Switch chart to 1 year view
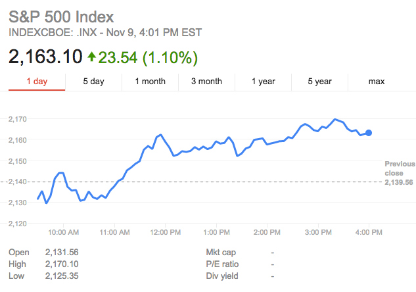416x292 pixels. coord(263,82)
